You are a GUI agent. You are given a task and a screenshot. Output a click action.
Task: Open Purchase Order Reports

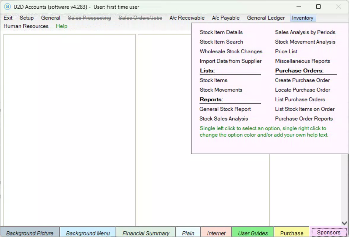click(x=304, y=118)
